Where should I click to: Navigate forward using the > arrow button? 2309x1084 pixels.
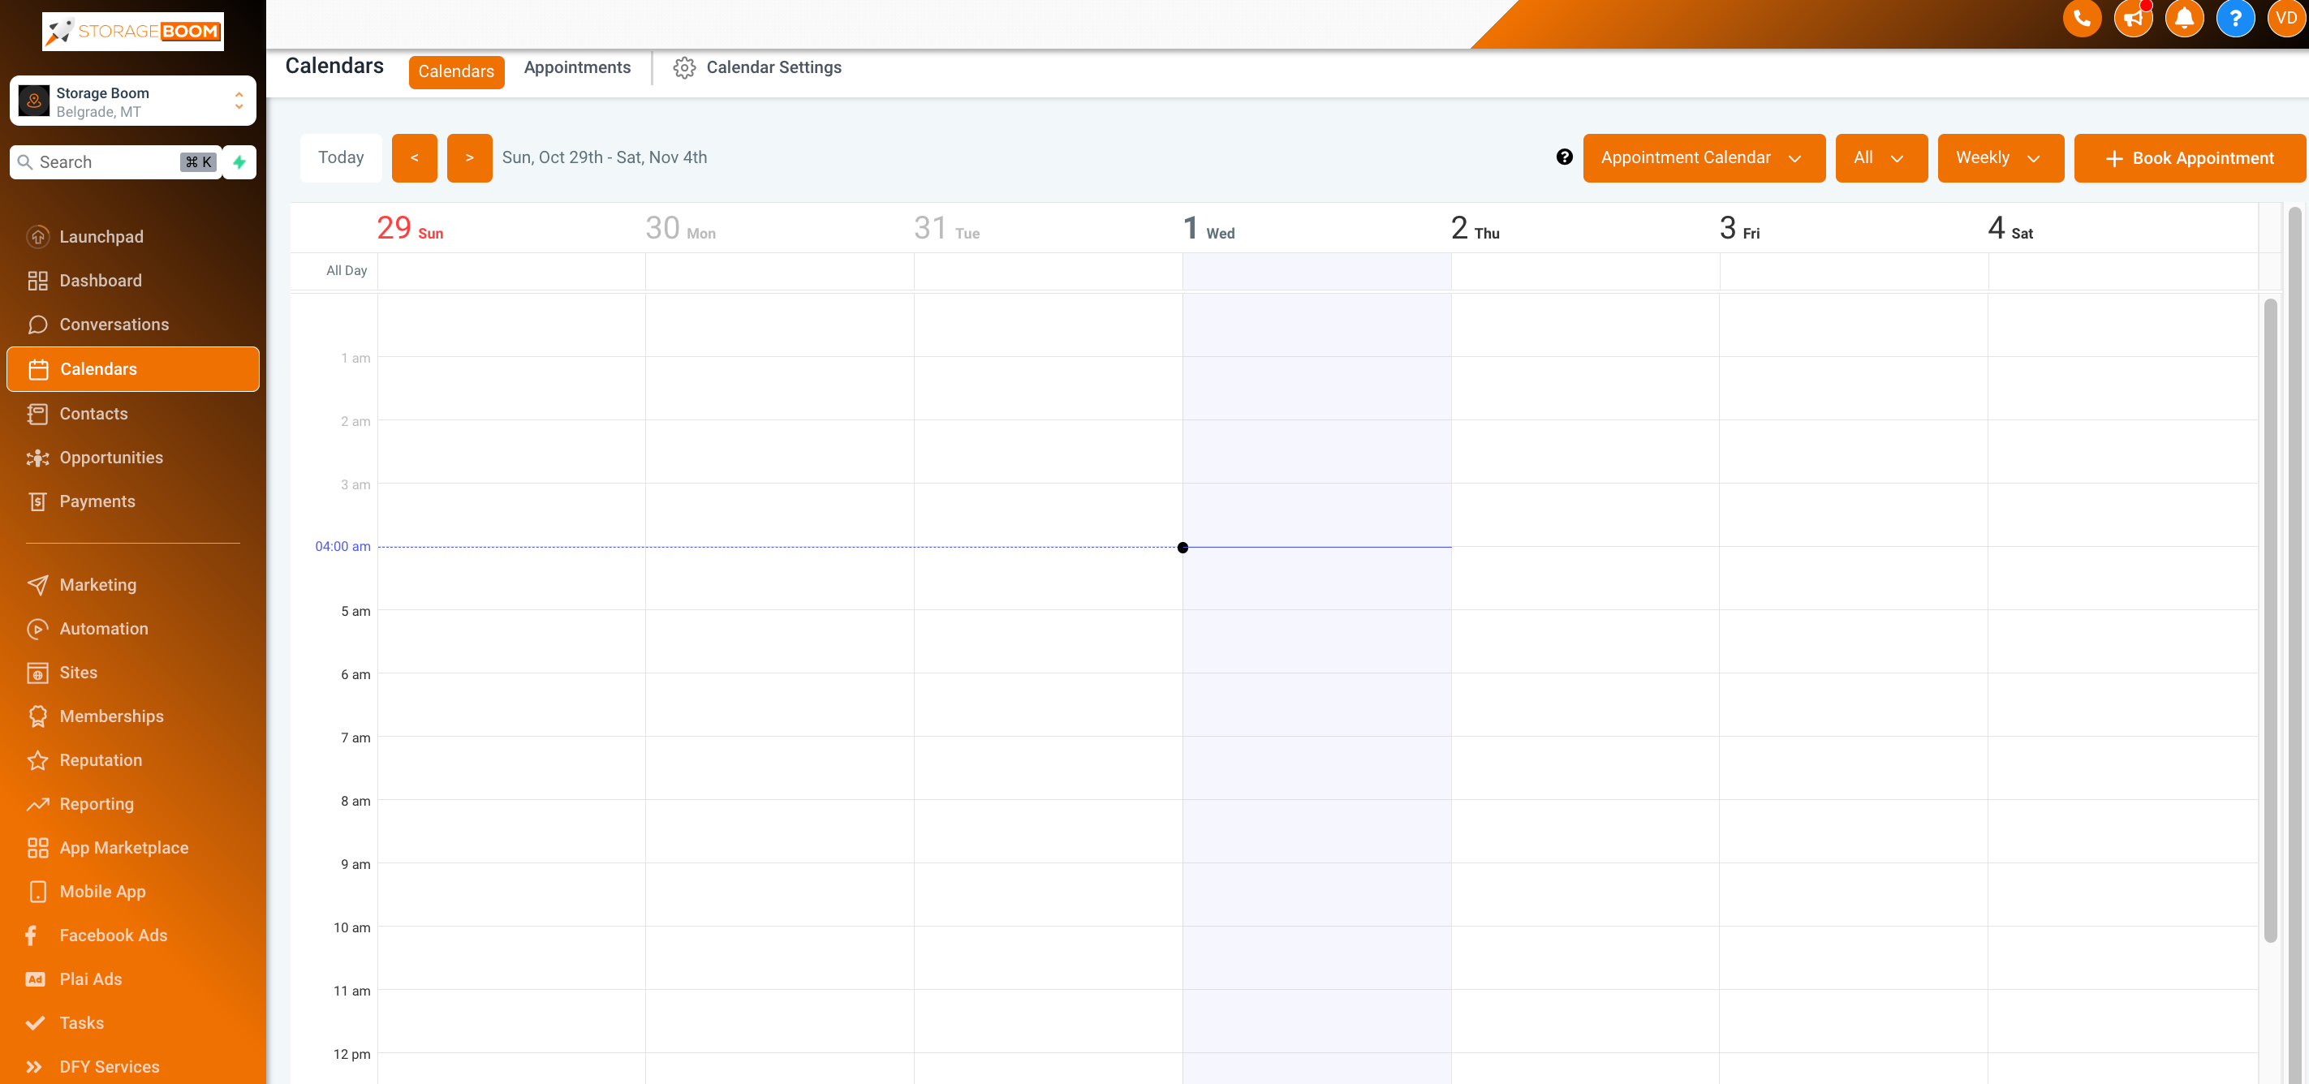[x=468, y=157]
